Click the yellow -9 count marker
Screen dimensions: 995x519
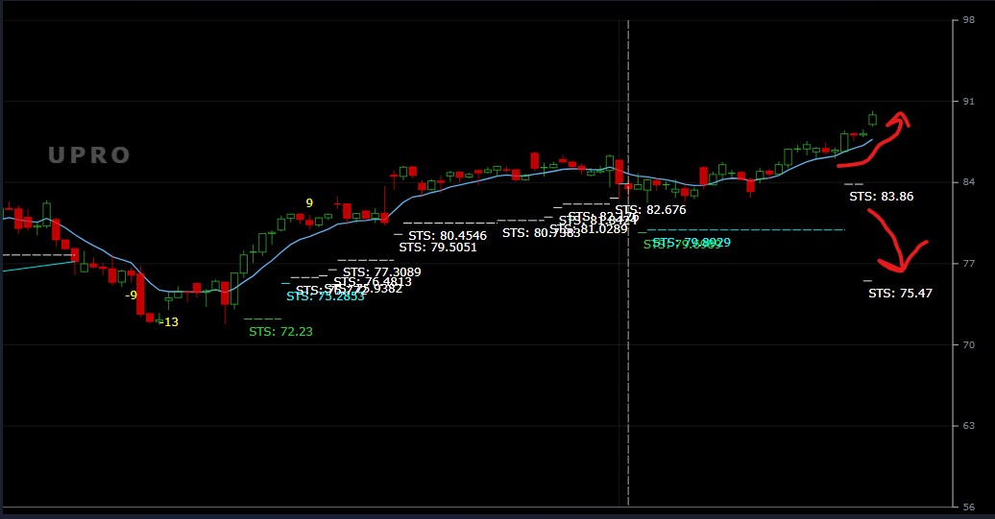tap(131, 295)
